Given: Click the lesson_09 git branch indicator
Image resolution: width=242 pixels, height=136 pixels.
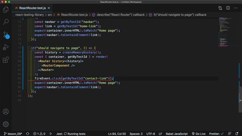Looking at the screenshot, I should click(x=13, y=134).
